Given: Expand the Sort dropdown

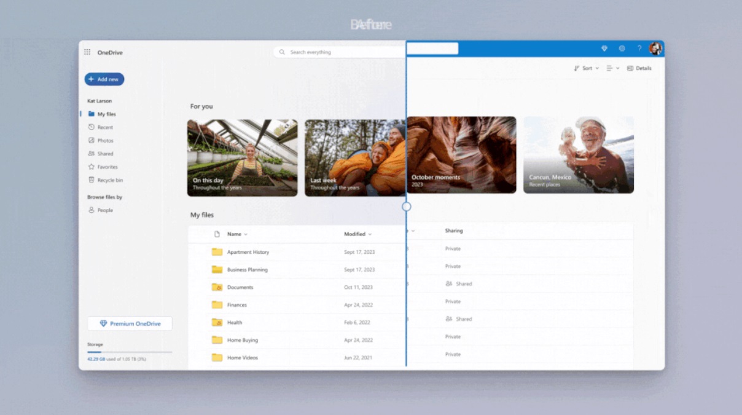Looking at the screenshot, I should (x=586, y=68).
